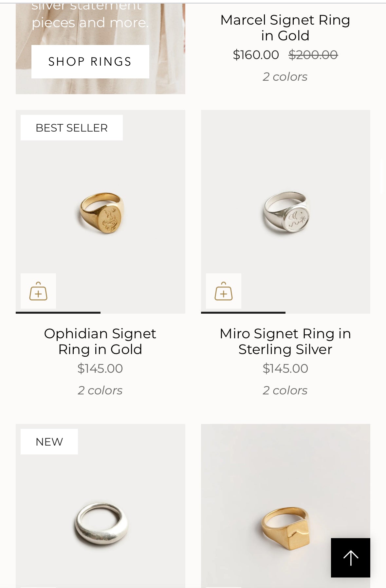This screenshot has width=386, height=588.
Task: Click the scroll-to-top arrow button
Action: coord(350,557)
